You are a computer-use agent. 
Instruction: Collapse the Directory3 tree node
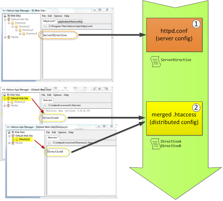[x=17, y=30]
